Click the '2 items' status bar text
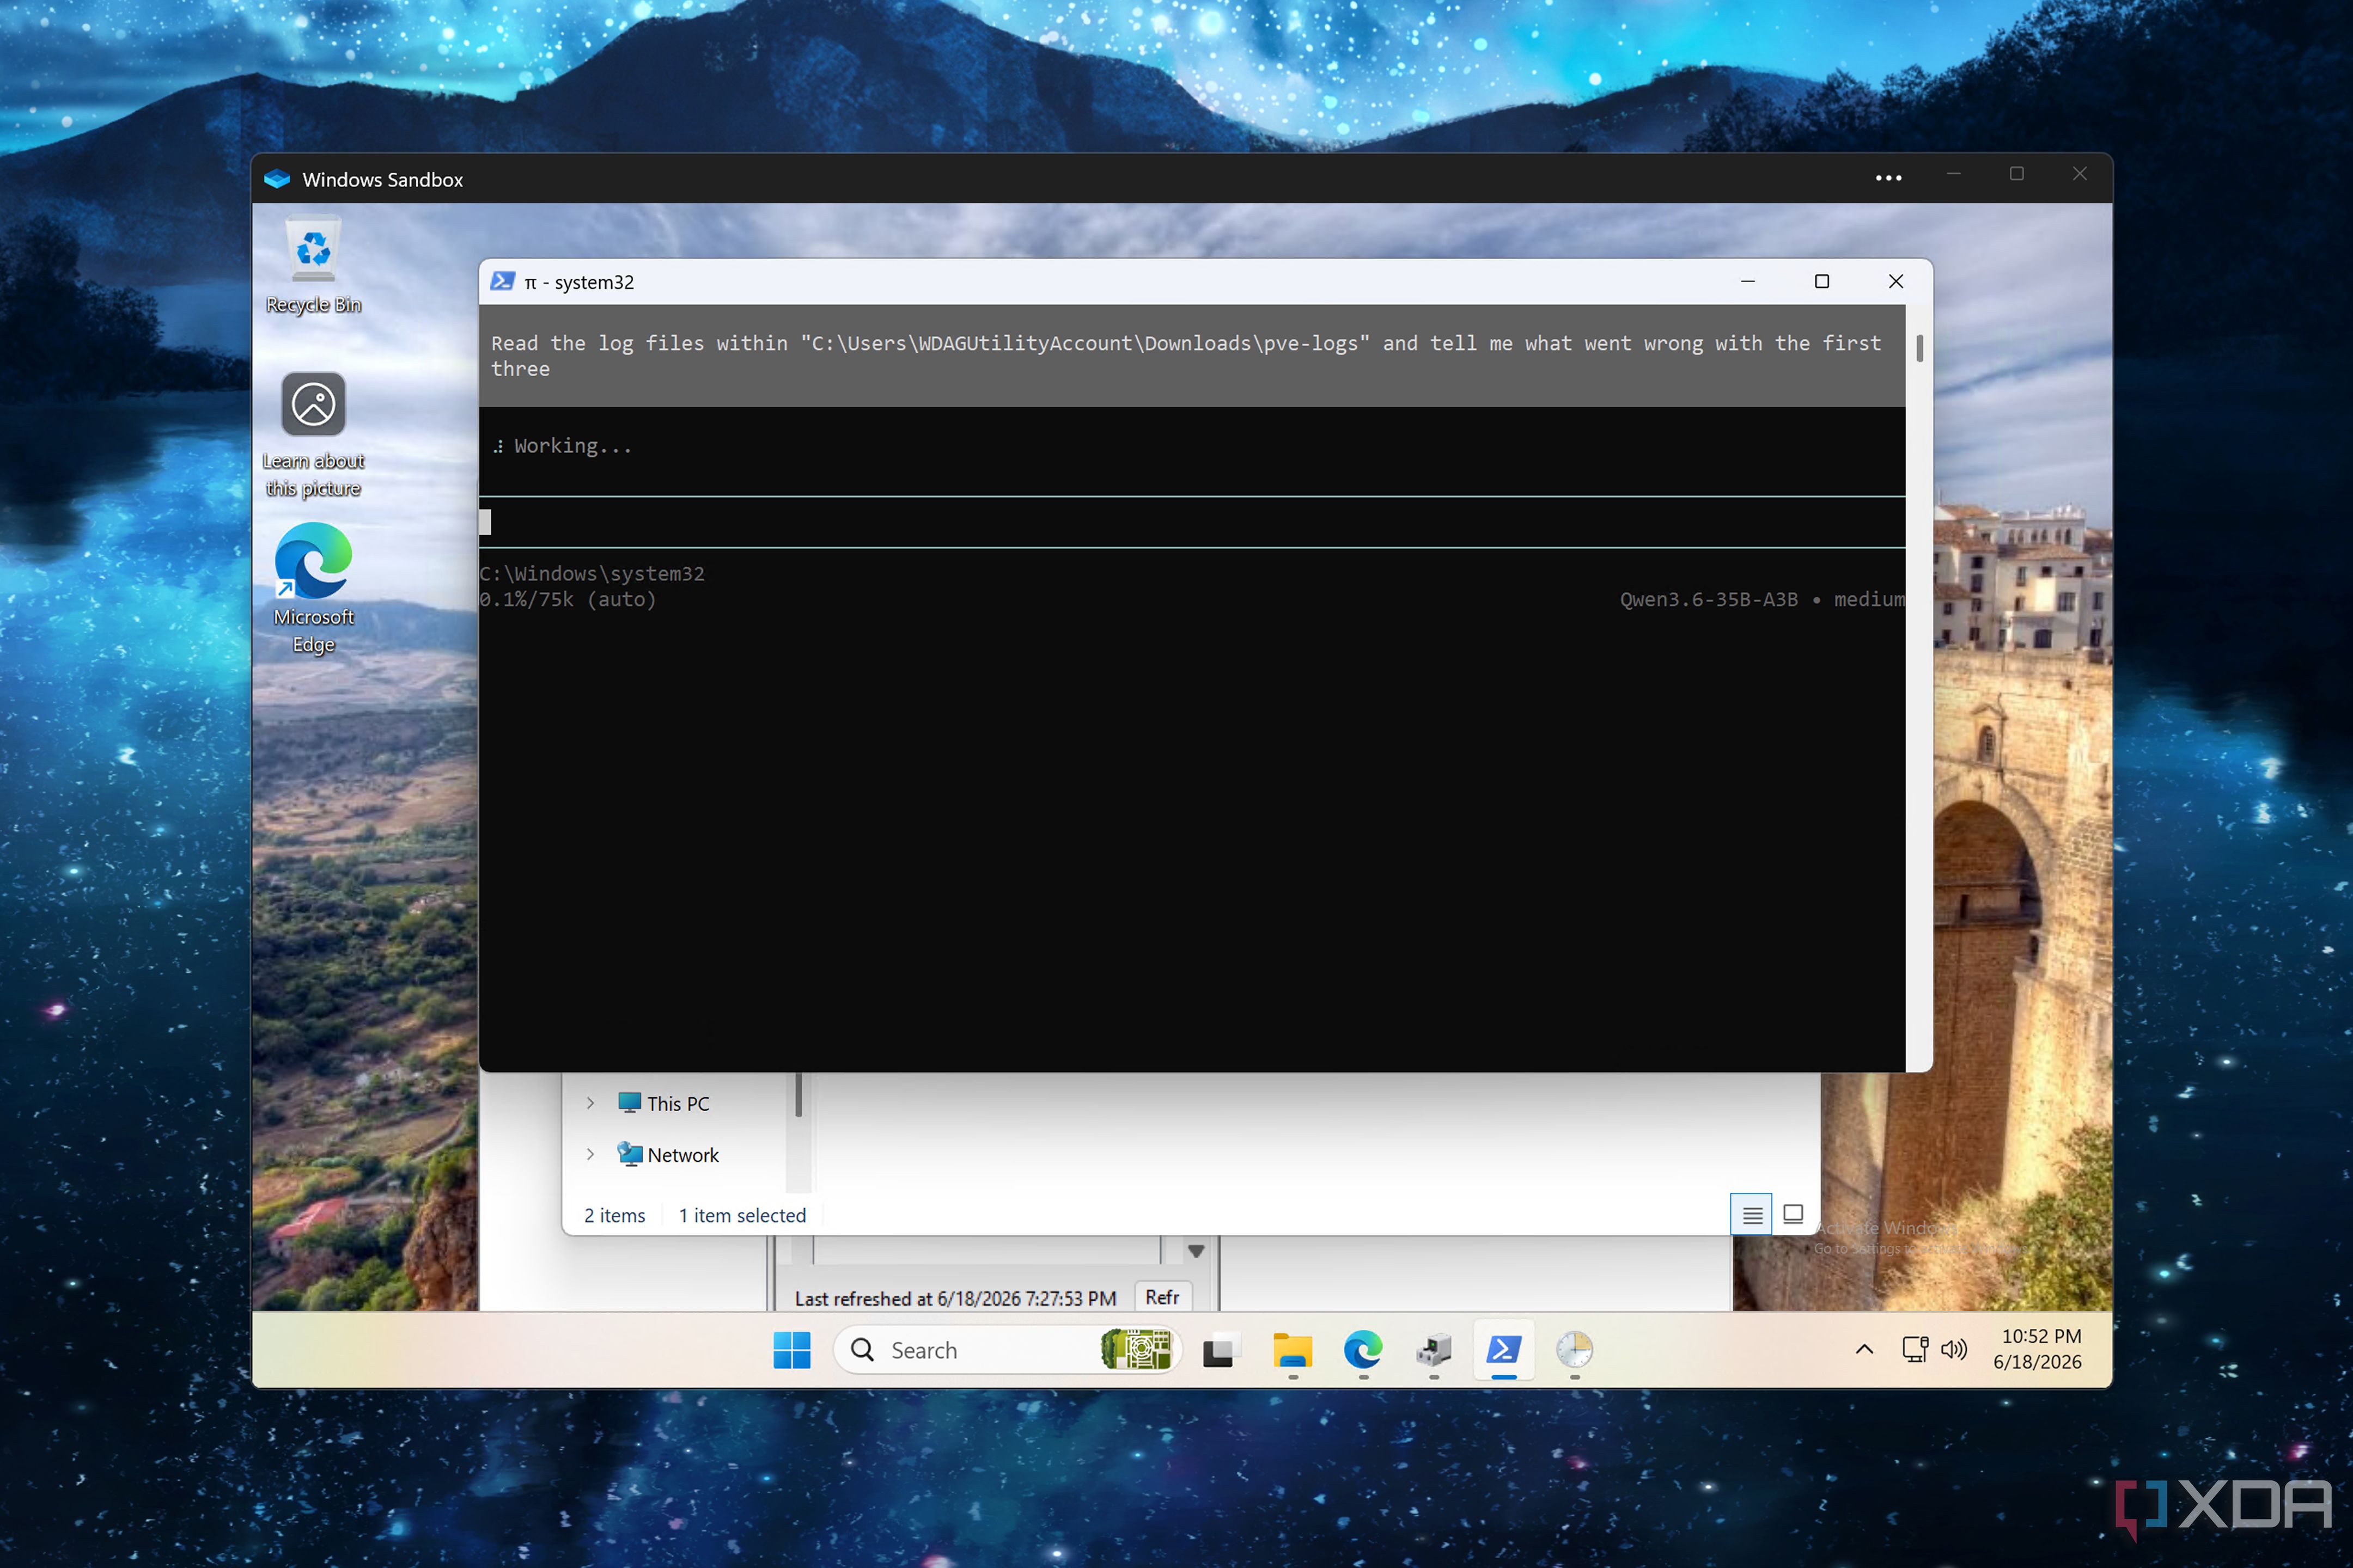The image size is (2353, 1568). 614,1215
